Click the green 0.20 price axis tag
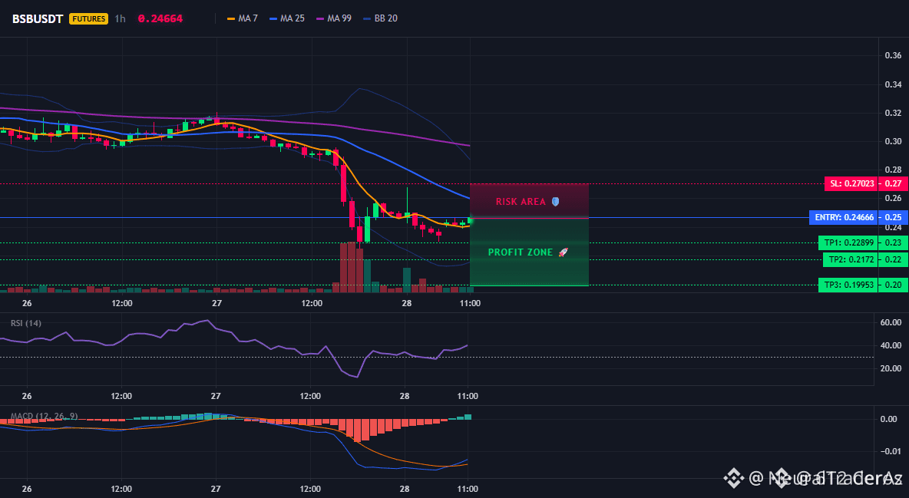Viewport: 909px width, 498px height. click(893, 285)
